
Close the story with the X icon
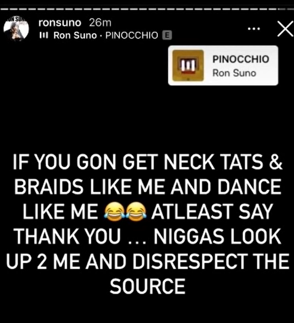coord(285,29)
